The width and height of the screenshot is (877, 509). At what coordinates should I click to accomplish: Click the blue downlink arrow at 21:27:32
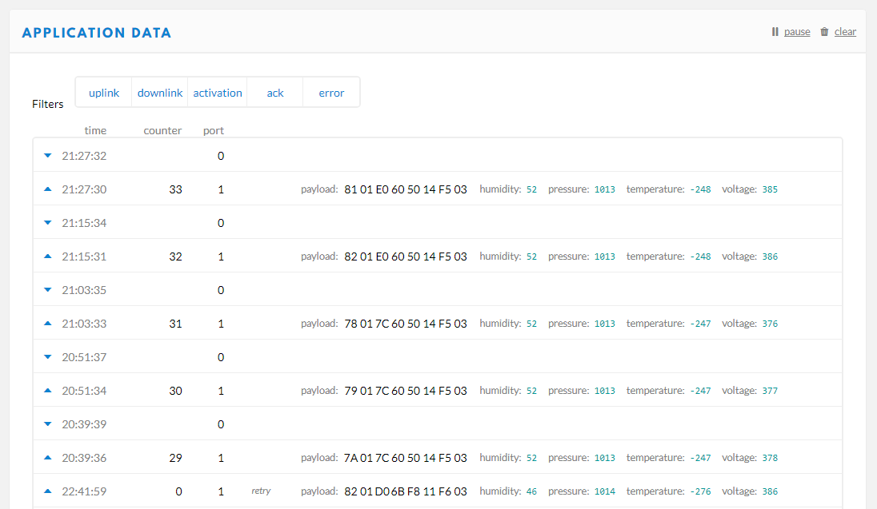click(x=47, y=156)
